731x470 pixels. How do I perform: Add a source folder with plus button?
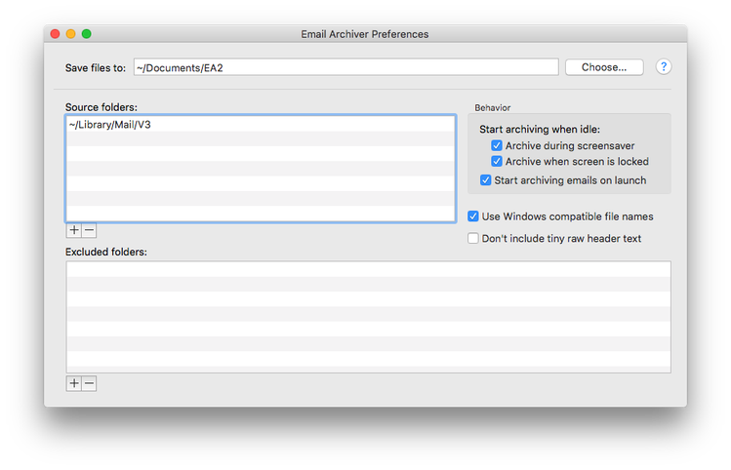(73, 230)
